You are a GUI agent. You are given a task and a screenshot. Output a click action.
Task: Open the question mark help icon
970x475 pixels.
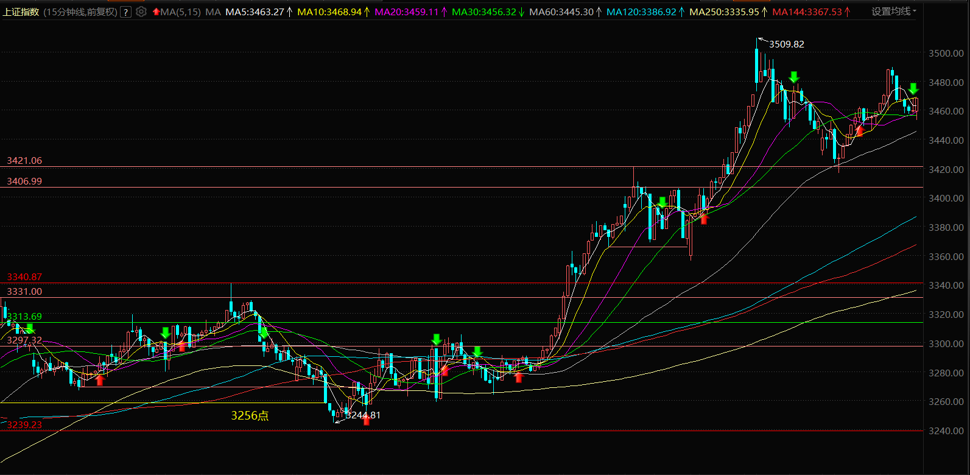tap(125, 12)
